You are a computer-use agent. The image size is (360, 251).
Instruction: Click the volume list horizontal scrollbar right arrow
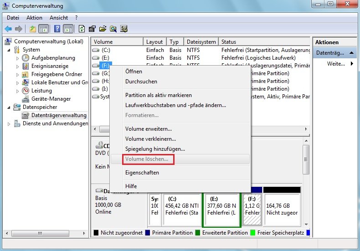[306, 129]
